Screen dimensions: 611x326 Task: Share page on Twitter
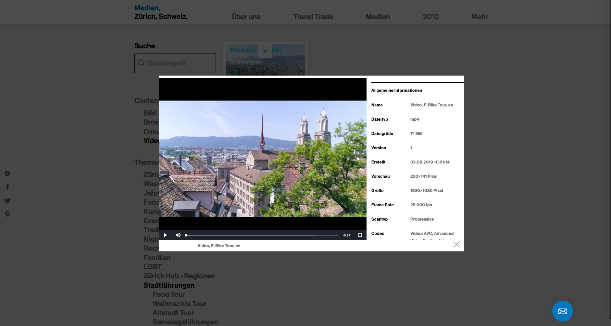pyautogui.click(x=7, y=201)
